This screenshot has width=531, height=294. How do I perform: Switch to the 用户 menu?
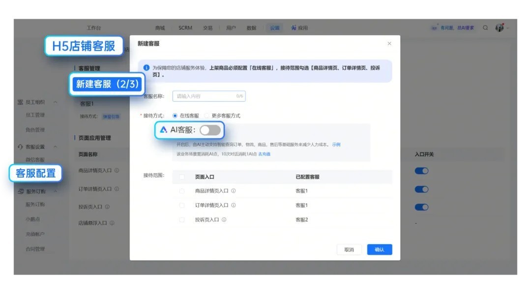231,28
